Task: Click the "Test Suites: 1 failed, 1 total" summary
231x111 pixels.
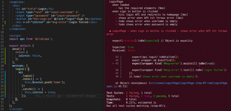Action: pyautogui.click(x=129, y=93)
